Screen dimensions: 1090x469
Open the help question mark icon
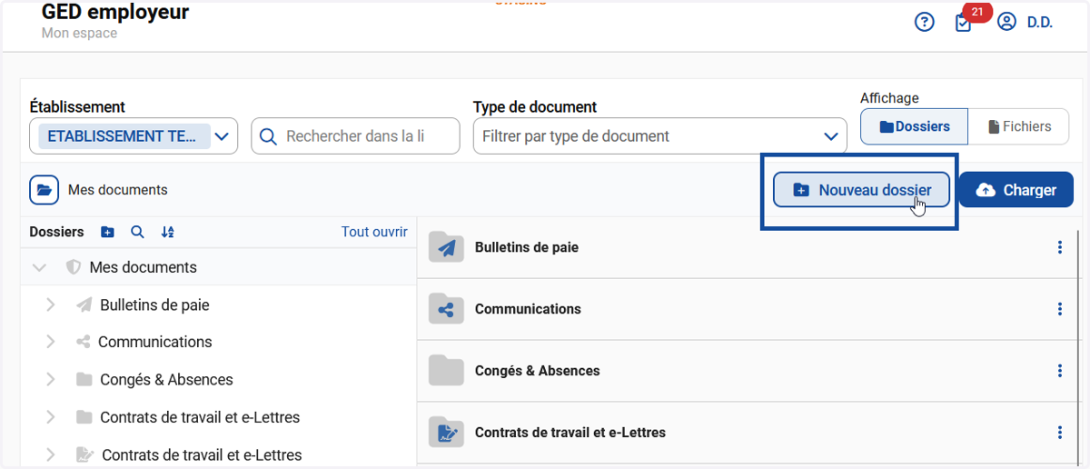click(x=925, y=23)
